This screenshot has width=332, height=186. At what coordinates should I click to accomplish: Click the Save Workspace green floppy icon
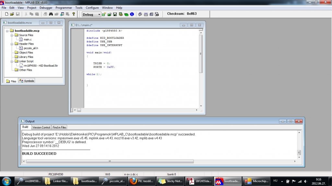tap(115, 14)
